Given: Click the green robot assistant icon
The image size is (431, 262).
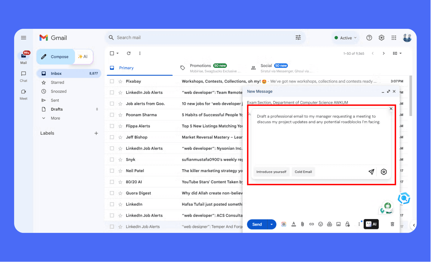Looking at the screenshot, I should (388, 206).
